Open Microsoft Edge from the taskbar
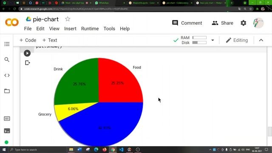The width and height of the screenshot is (272, 153). [96, 150]
